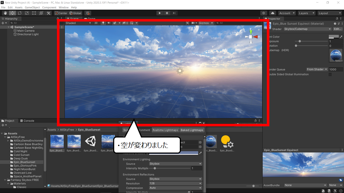Open scene camera settings icon
344x193 pixels.
coord(193,23)
